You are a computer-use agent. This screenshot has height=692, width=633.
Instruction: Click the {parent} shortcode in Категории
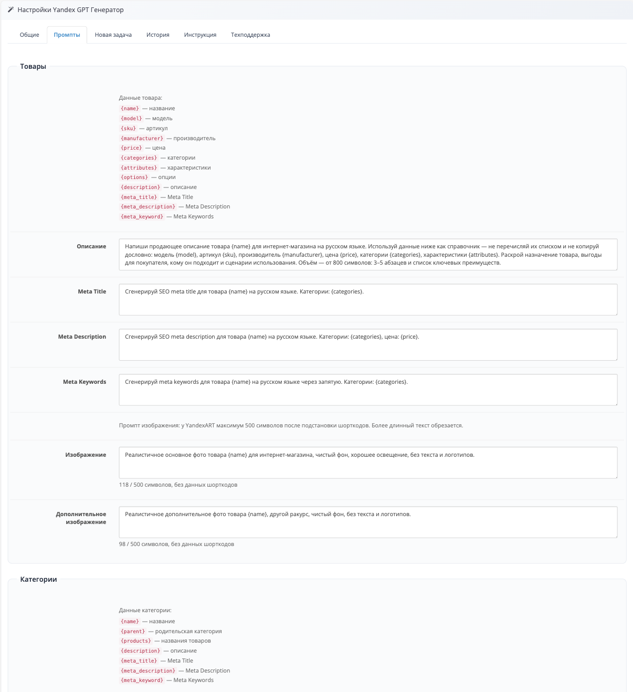coord(133,632)
